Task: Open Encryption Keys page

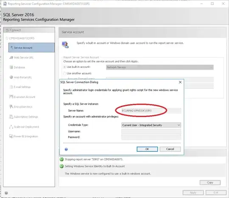Action: [23, 107]
